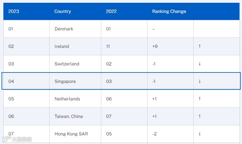Click the -2 ranking change value
This screenshot has width=242, height=144.
[x=154, y=134]
